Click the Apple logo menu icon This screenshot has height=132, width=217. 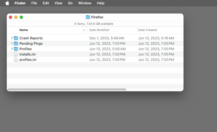tap(7, 3)
